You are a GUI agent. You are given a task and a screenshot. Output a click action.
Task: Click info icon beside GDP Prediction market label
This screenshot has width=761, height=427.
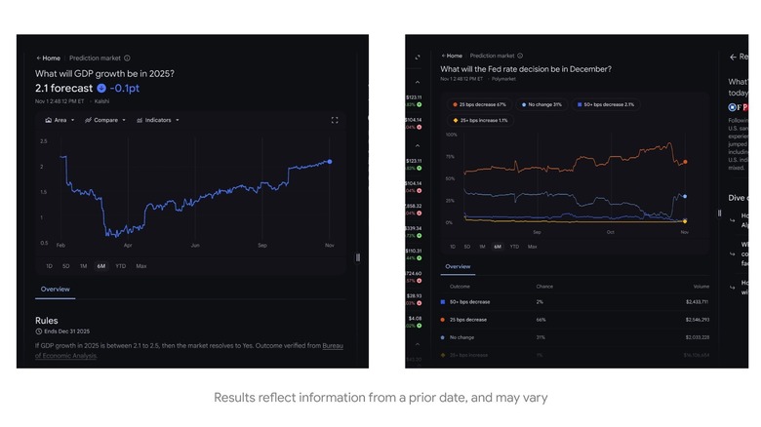click(x=127, y=58)
